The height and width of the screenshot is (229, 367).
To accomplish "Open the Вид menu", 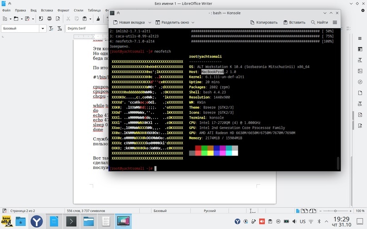I will click(34, 10).
